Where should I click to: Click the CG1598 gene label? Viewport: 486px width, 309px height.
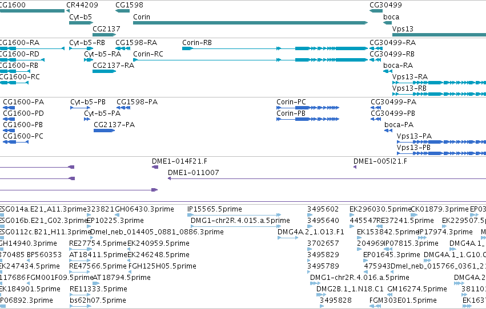click(x=130, y=5)
